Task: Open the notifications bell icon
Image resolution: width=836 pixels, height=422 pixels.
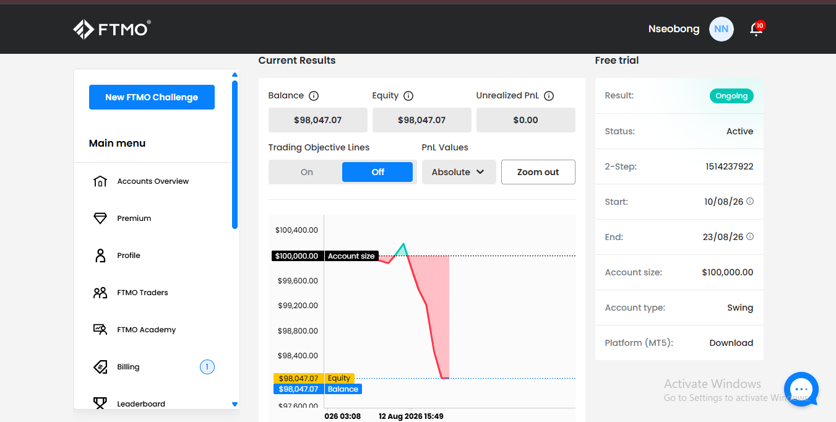Action: pos(756,29)
